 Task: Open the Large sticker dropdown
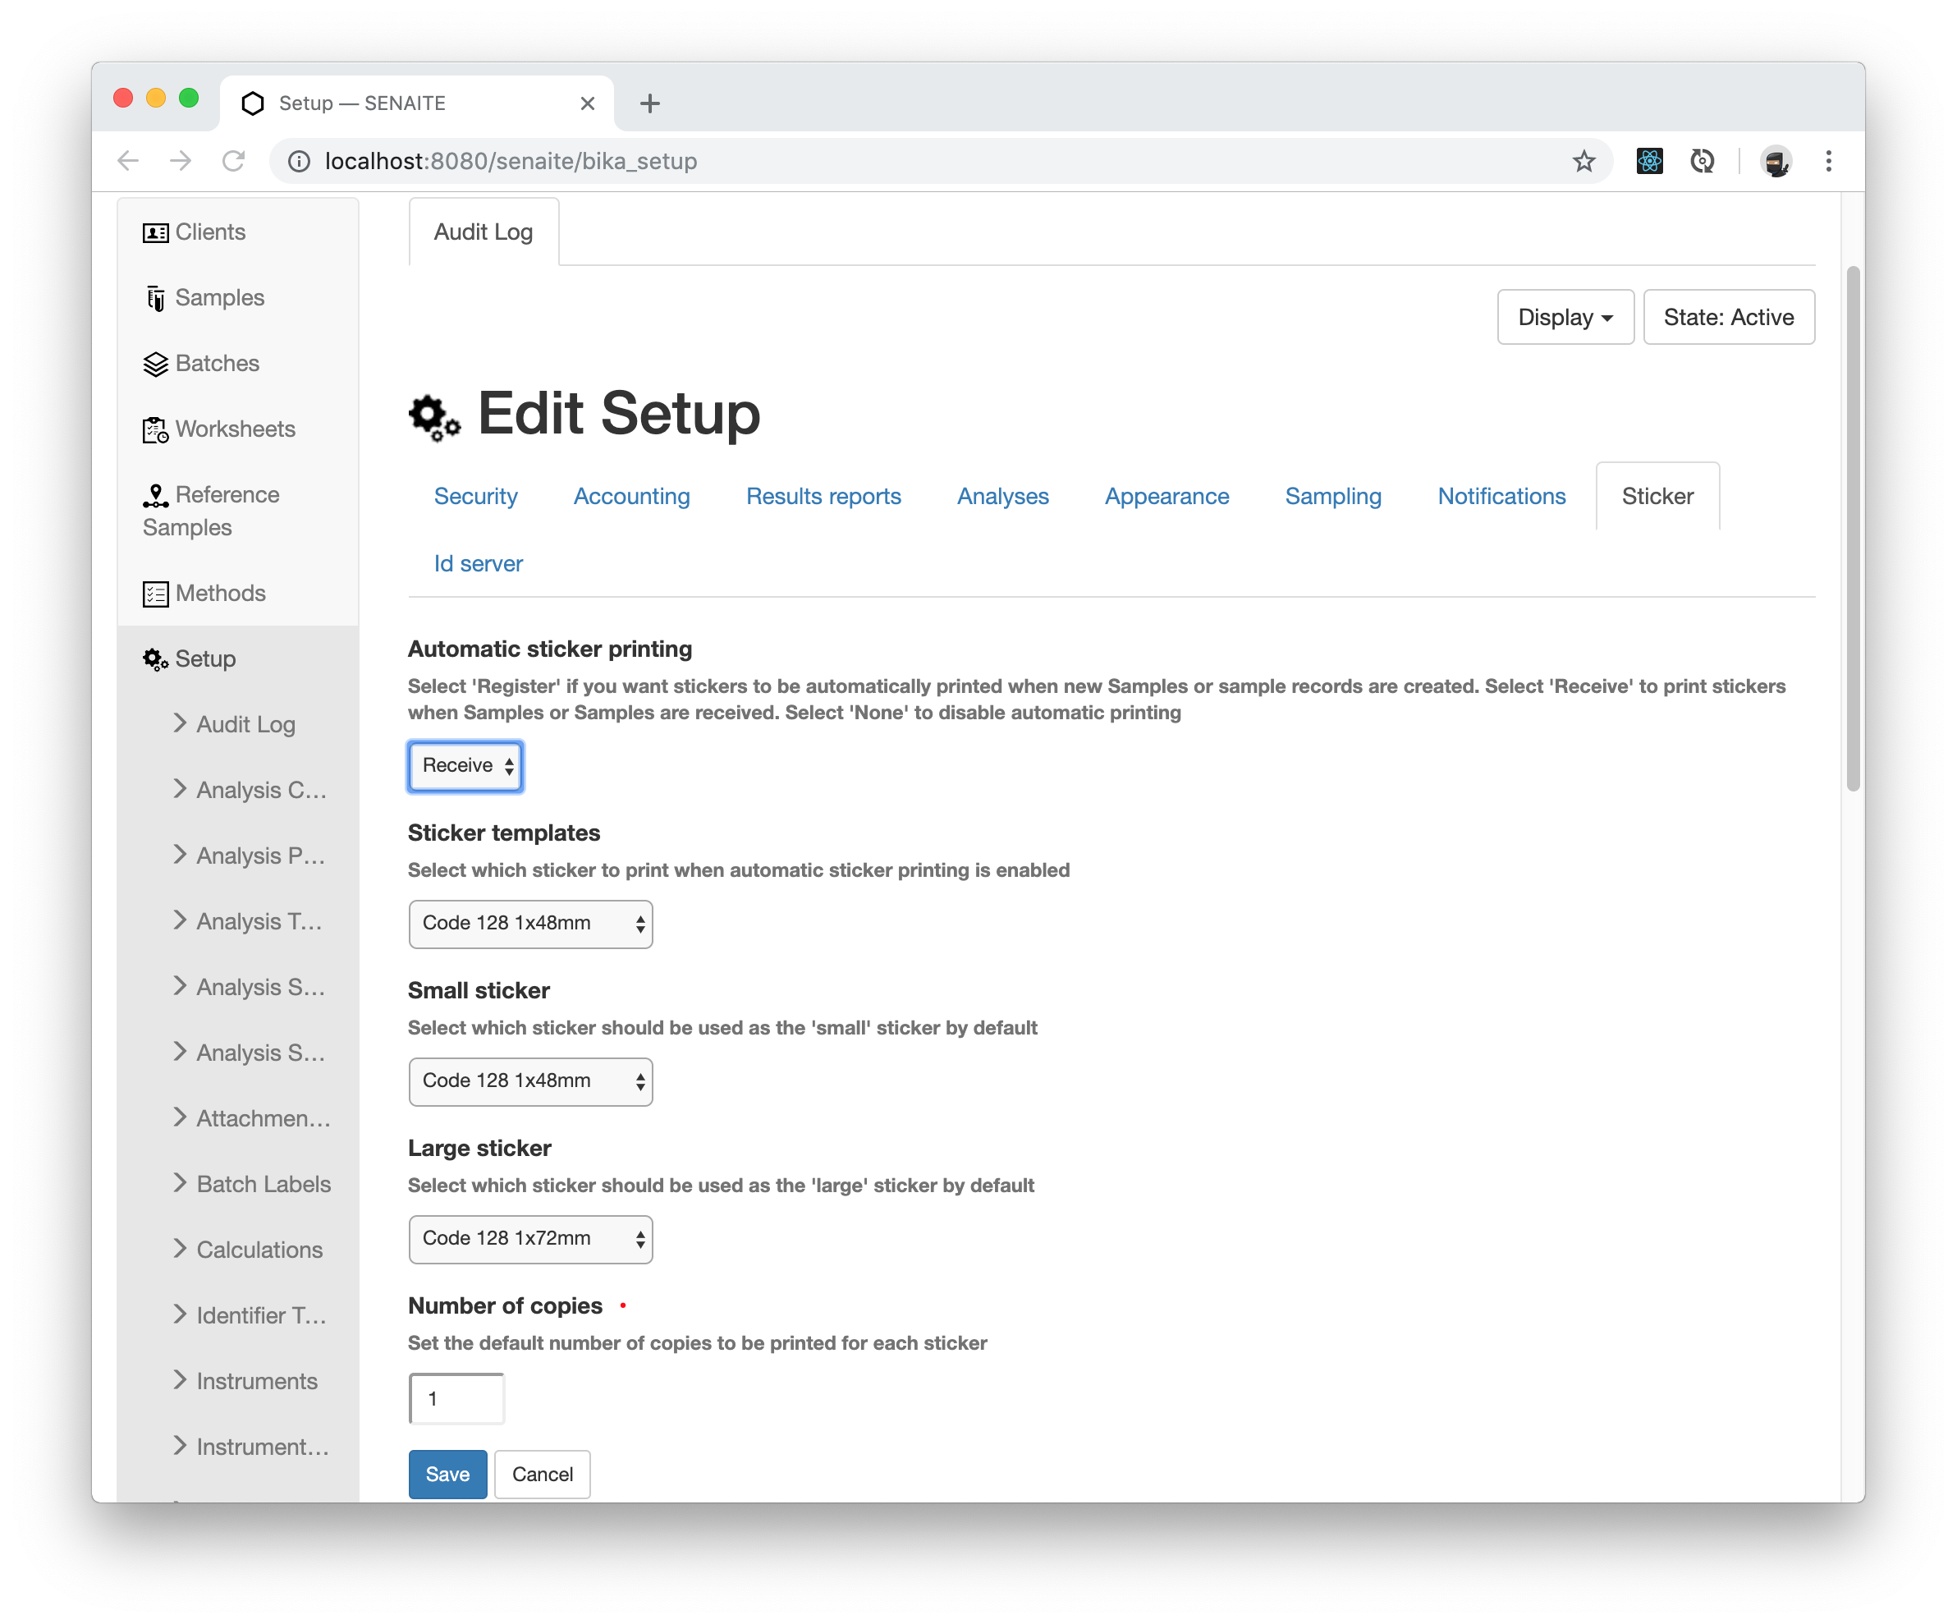[529, 1237]
